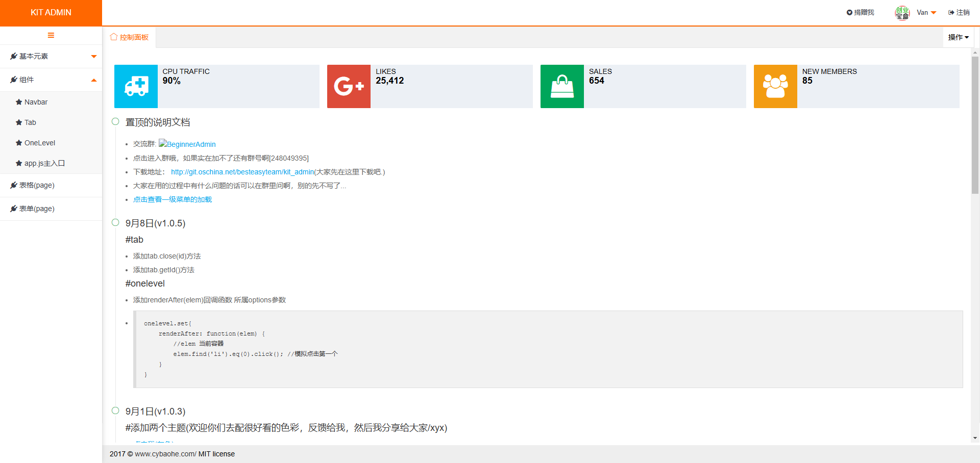Click the 9月1日(v1.0.3) heading
980x463 pixels.
(x=155, y=411)
